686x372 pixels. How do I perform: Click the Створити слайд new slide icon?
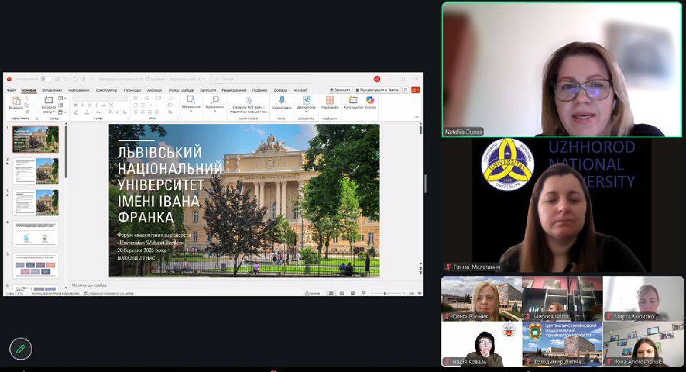tap(49, 100)
